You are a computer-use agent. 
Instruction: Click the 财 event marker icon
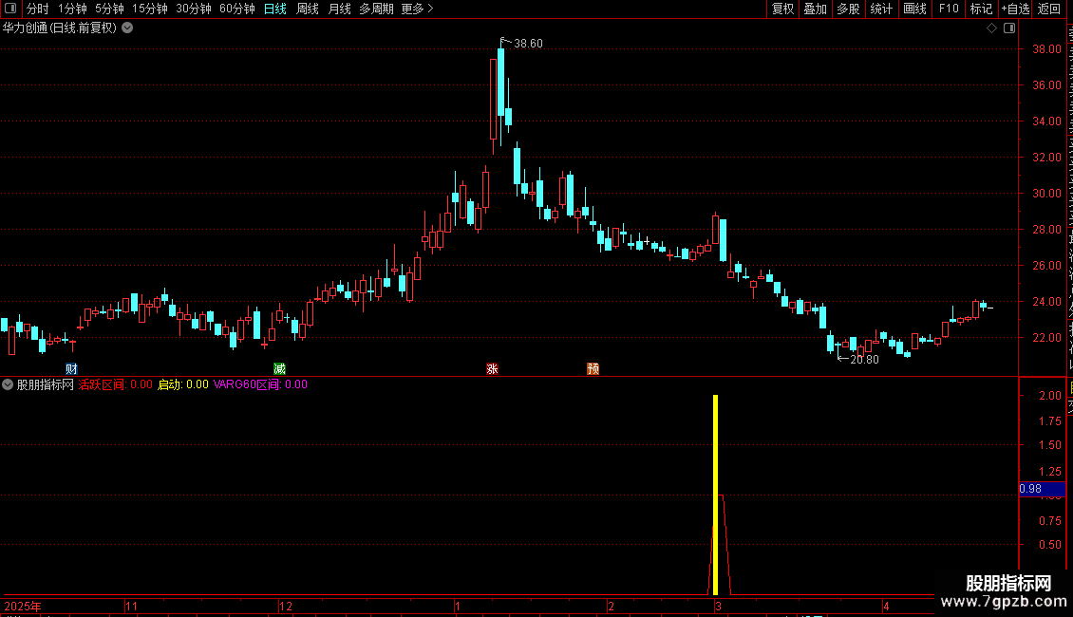[x=71, y=368]
